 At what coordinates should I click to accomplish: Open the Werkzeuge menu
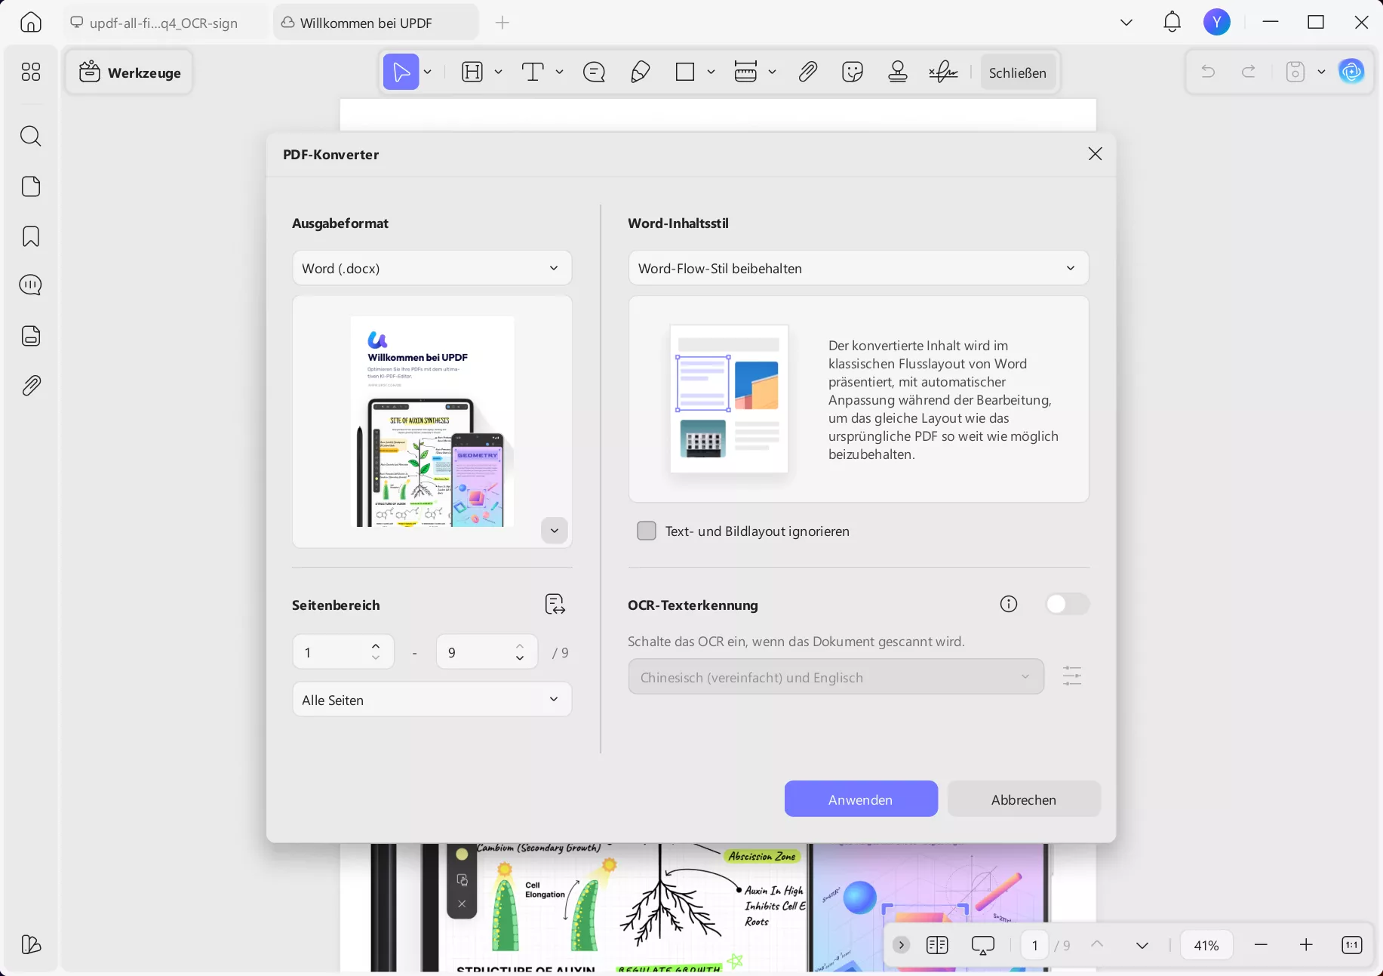coord(130,72)
